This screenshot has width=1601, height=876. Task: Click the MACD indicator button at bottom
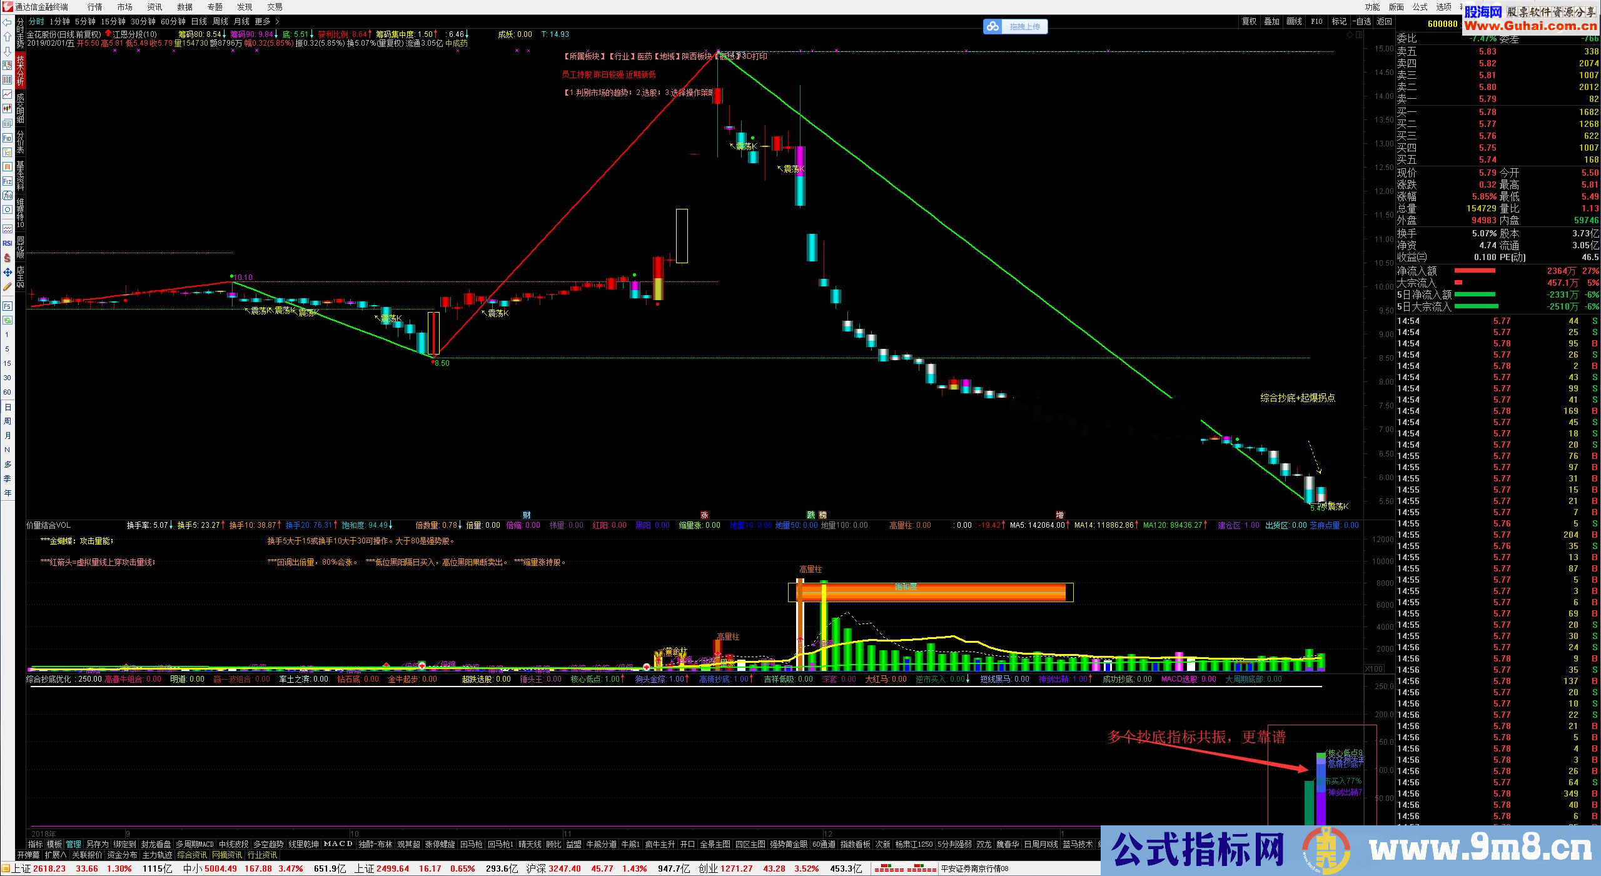click(338, 844)
